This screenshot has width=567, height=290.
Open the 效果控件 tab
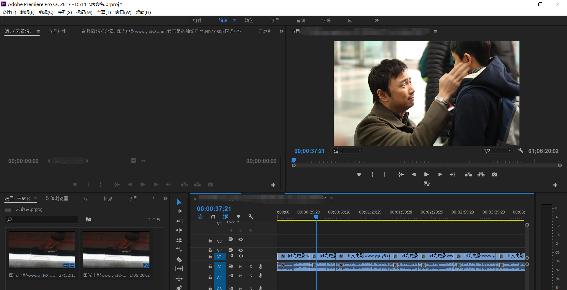coord(57,31)
